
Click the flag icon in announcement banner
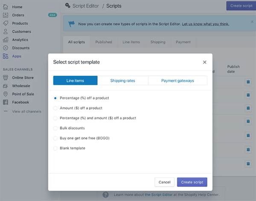71,24
